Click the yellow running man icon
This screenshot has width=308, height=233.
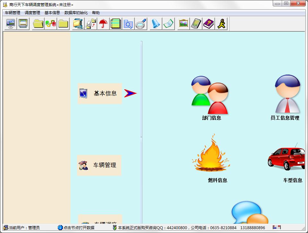(221, 24)
